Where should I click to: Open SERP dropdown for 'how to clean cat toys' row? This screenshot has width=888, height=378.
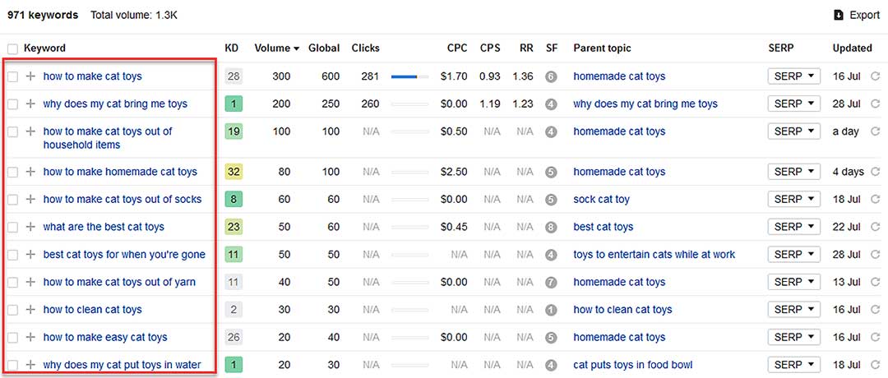click(793, 310)
